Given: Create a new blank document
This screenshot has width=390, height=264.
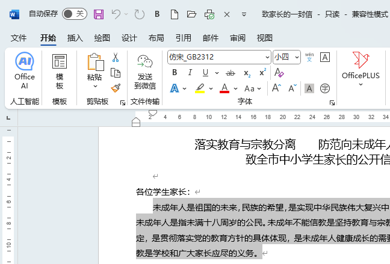Looking at the screenshot, I should point(175,14).
